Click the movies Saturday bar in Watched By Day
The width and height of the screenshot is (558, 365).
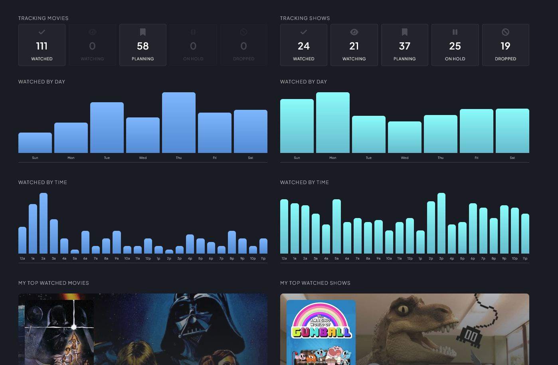[251, 131]
